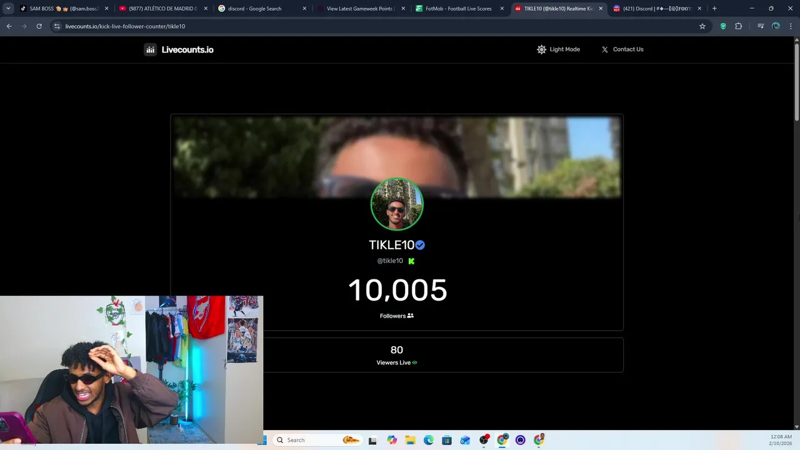Bookmark this page with star icon
Viewport: 800px width, 450px height.
702,26
